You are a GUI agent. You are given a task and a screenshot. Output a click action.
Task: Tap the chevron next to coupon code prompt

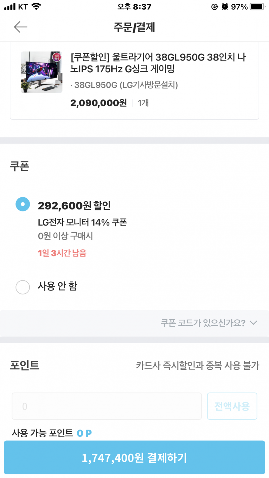pyautogui.click(x=254, y=323)
